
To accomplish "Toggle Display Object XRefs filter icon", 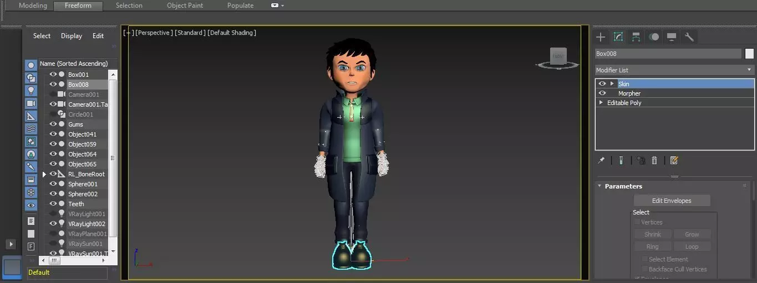I will tap(31, 154).
